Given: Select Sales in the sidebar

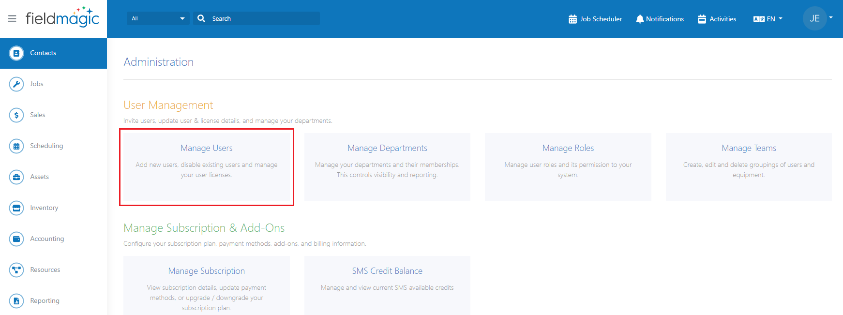Looking at the screenshot, I should point(53,115).
